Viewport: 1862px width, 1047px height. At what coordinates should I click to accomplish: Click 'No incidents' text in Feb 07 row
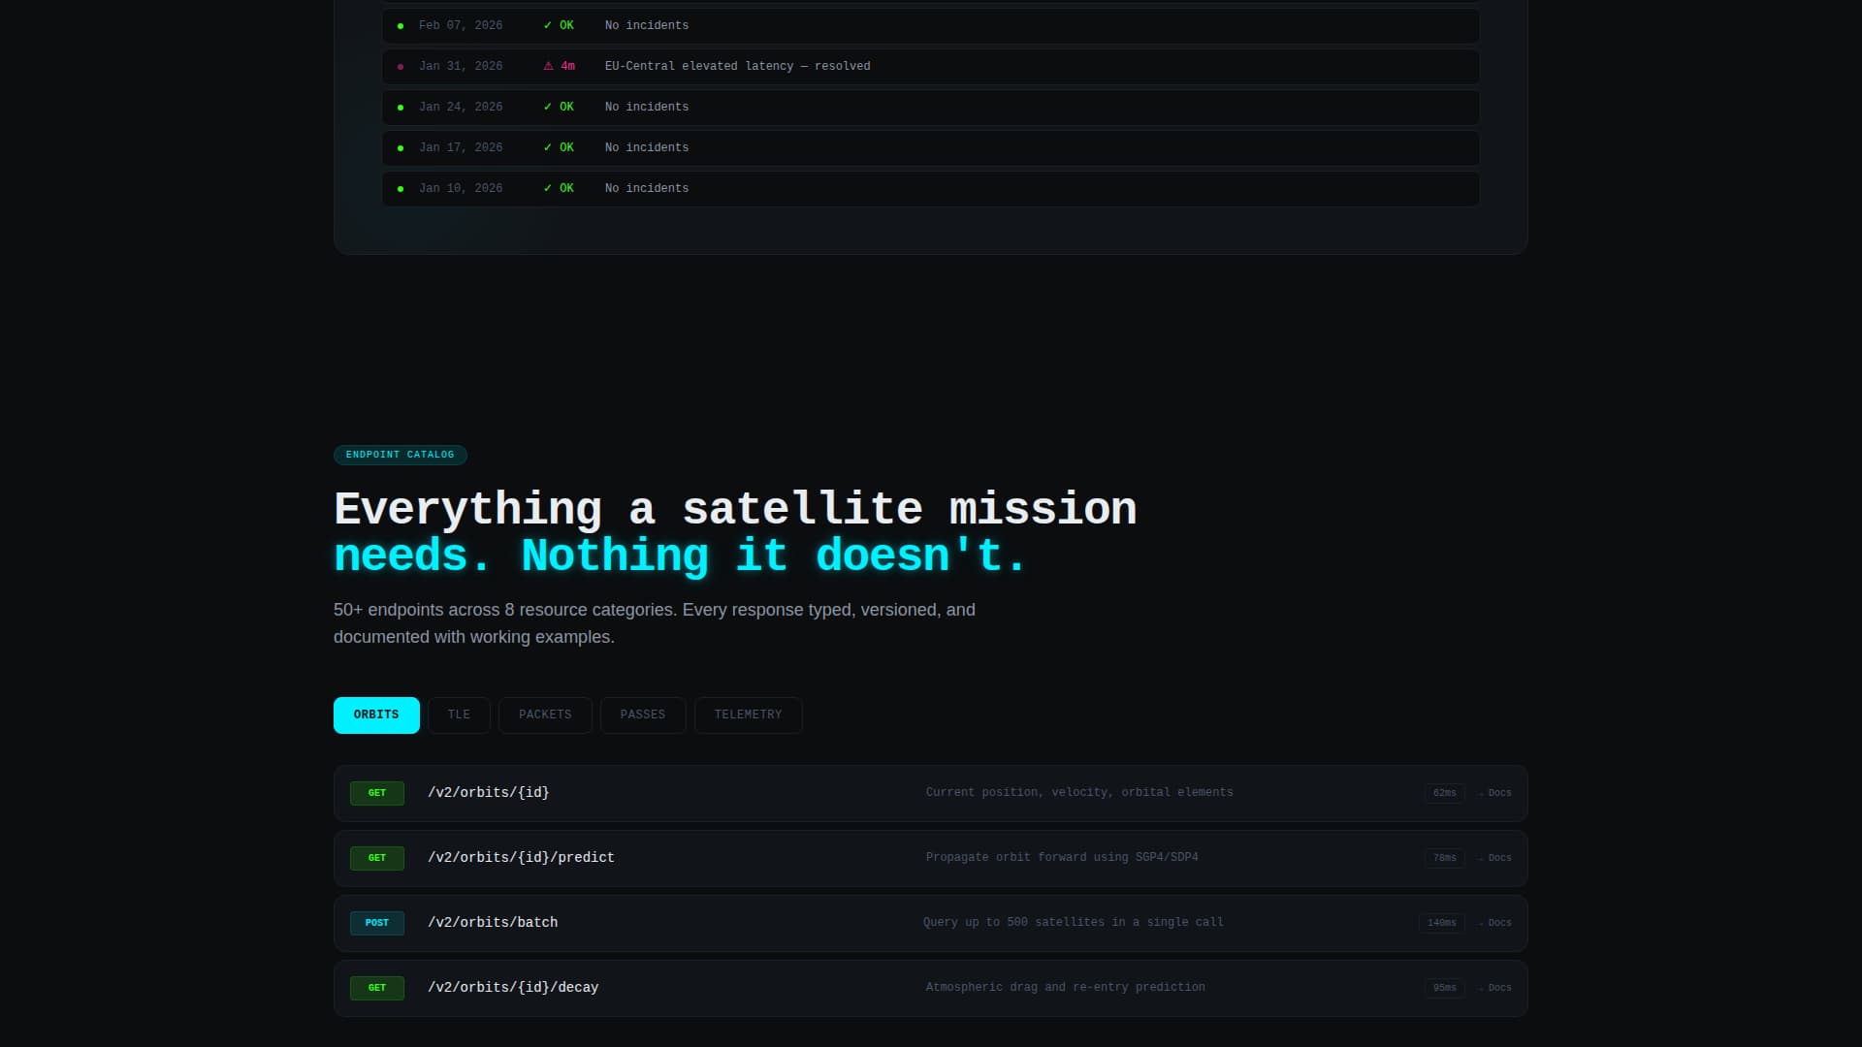[647, 26]
